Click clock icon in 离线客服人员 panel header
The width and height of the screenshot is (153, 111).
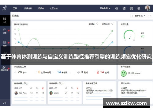pyautogui.click(x=72, y=88)
